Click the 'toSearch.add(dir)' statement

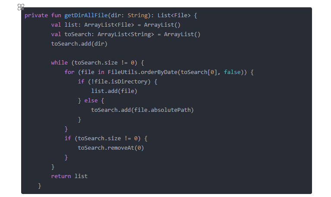click(79, 44)
